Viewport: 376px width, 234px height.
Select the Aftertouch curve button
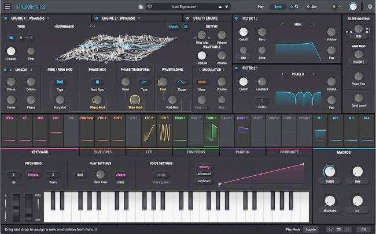point(204,173)
